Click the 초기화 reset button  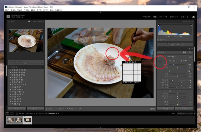[x=184, y=109]
